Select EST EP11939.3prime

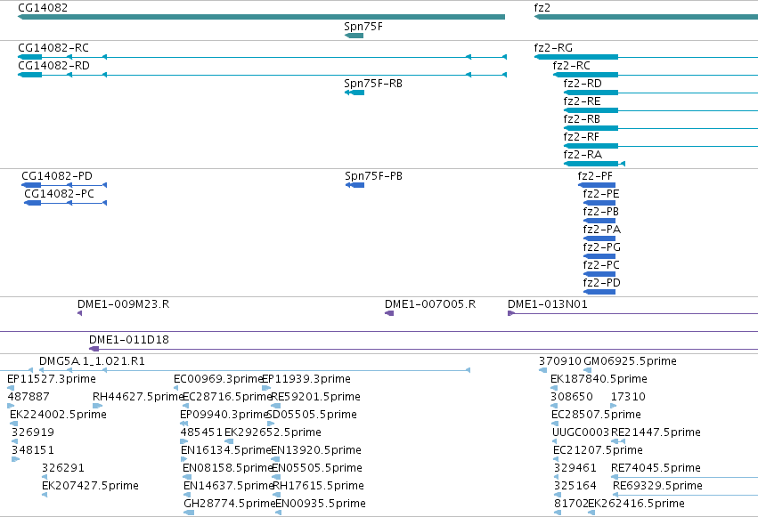point(266,388)
